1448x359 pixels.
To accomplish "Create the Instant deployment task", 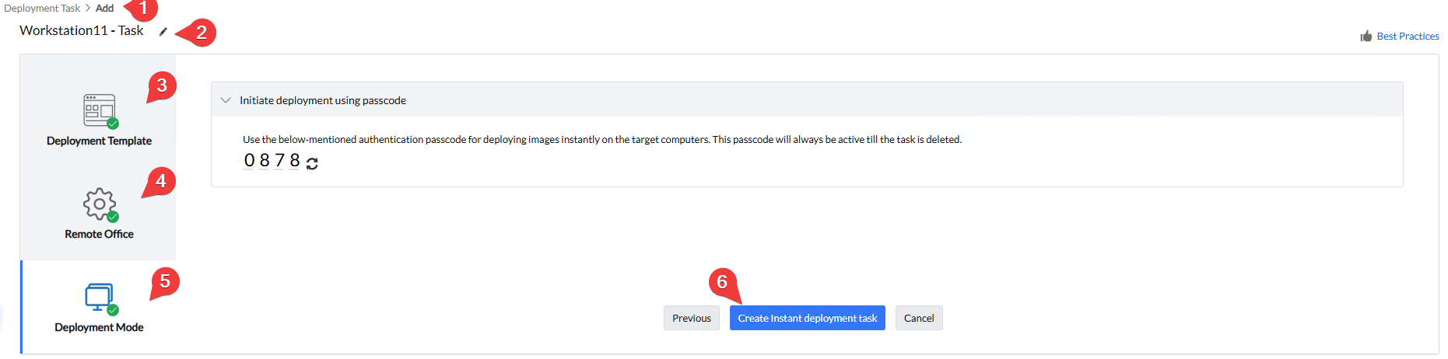I will (x=807, y=318).
